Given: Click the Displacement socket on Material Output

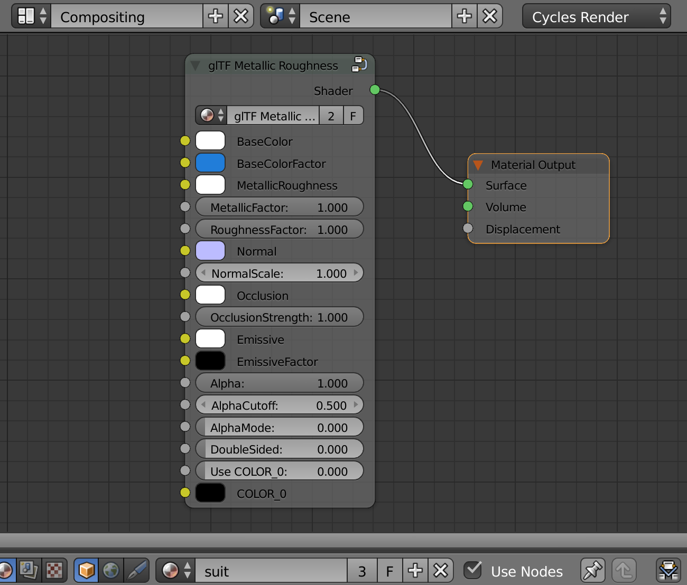Looking at the screenshot, I should (468, 228).
